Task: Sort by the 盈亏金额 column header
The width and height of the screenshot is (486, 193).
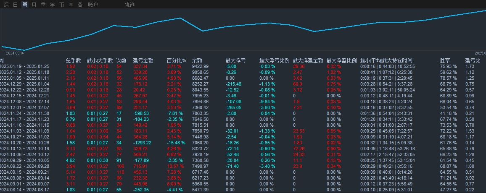Action: pos(143,60)
